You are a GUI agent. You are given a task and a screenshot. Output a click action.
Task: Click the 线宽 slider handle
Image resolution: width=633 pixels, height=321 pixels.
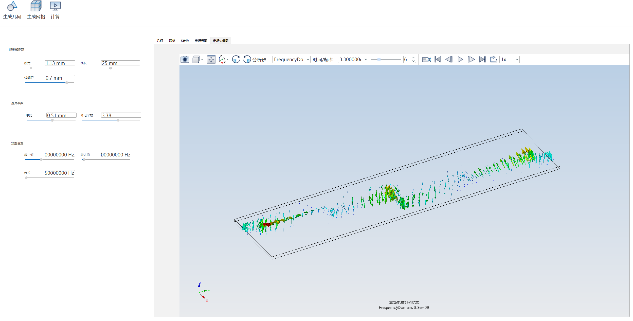pyautogui.click(x=31, y=68)
